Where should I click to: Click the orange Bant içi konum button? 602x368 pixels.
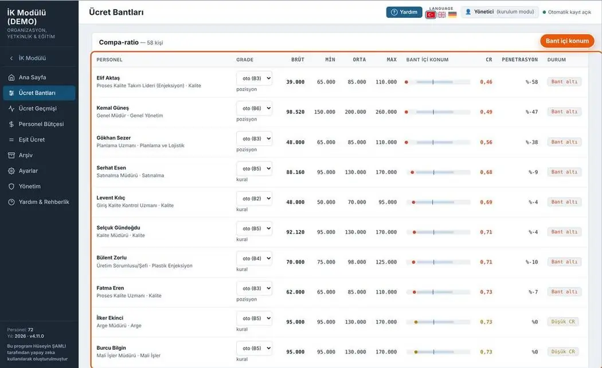tap(567, 41)
